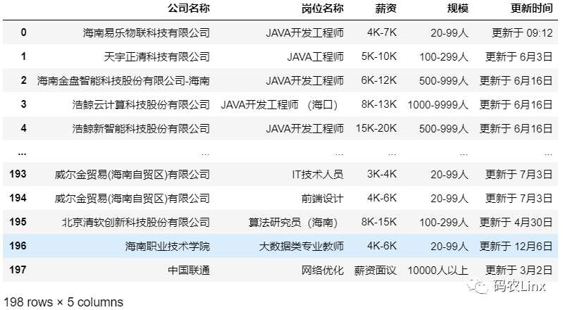Image resolution: width=563 pixels, height=310 pixels.
Task: Click update time 更新于 4月30日
Action: [x=516, y=222]
